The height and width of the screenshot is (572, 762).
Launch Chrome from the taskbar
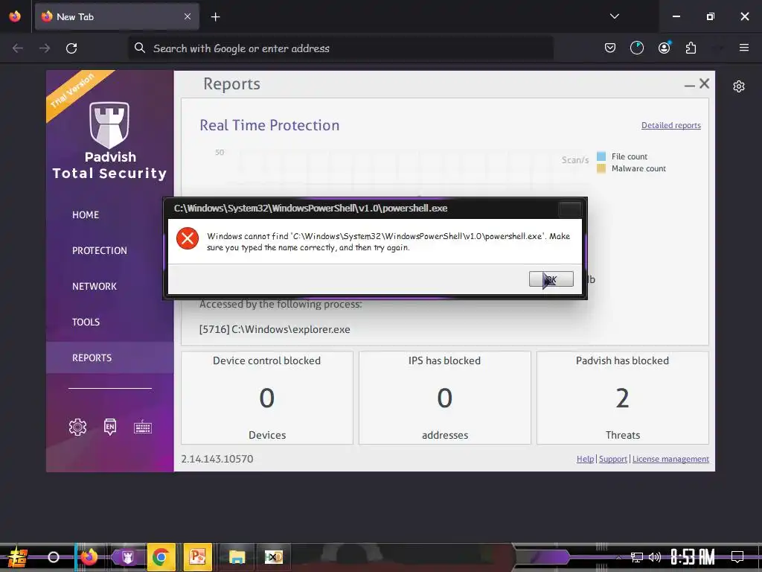[161, 557]
